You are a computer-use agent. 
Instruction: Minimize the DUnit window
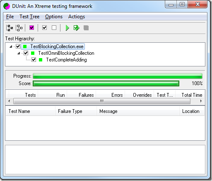[x=171, y=5]
